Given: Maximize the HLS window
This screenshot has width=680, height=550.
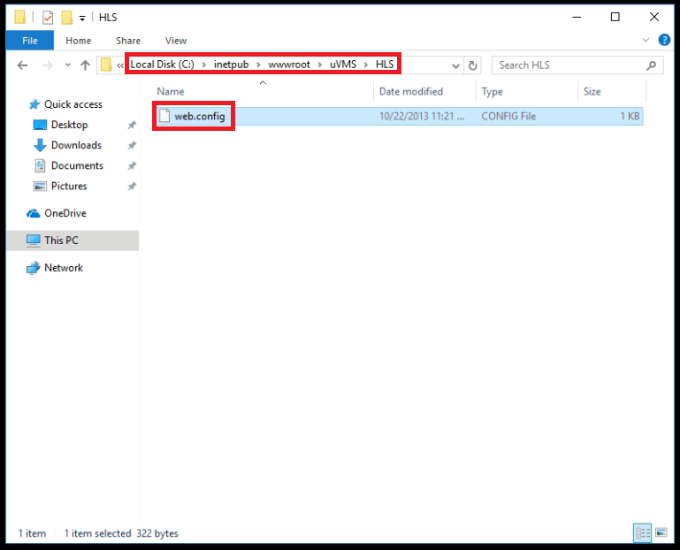Looking at the screenshot, I should coord(615,18).
